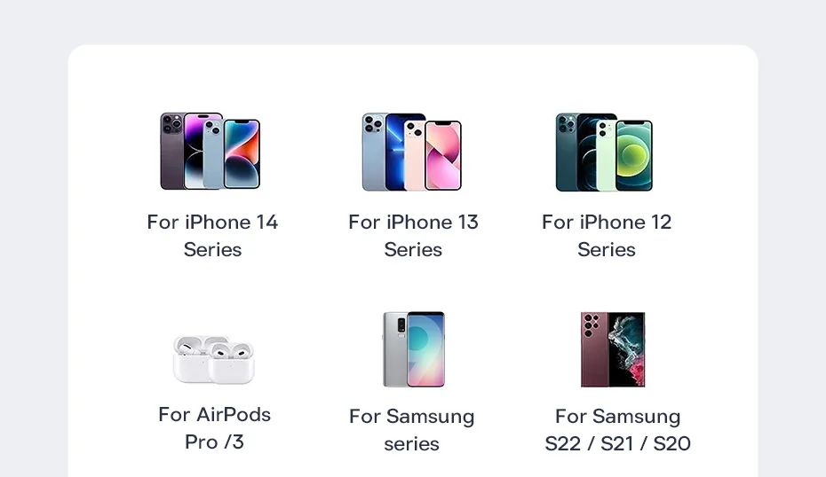This screenshot has height=477, width=826.
Task: Select the white AirPods charging cases image
Action: point(214,359)
